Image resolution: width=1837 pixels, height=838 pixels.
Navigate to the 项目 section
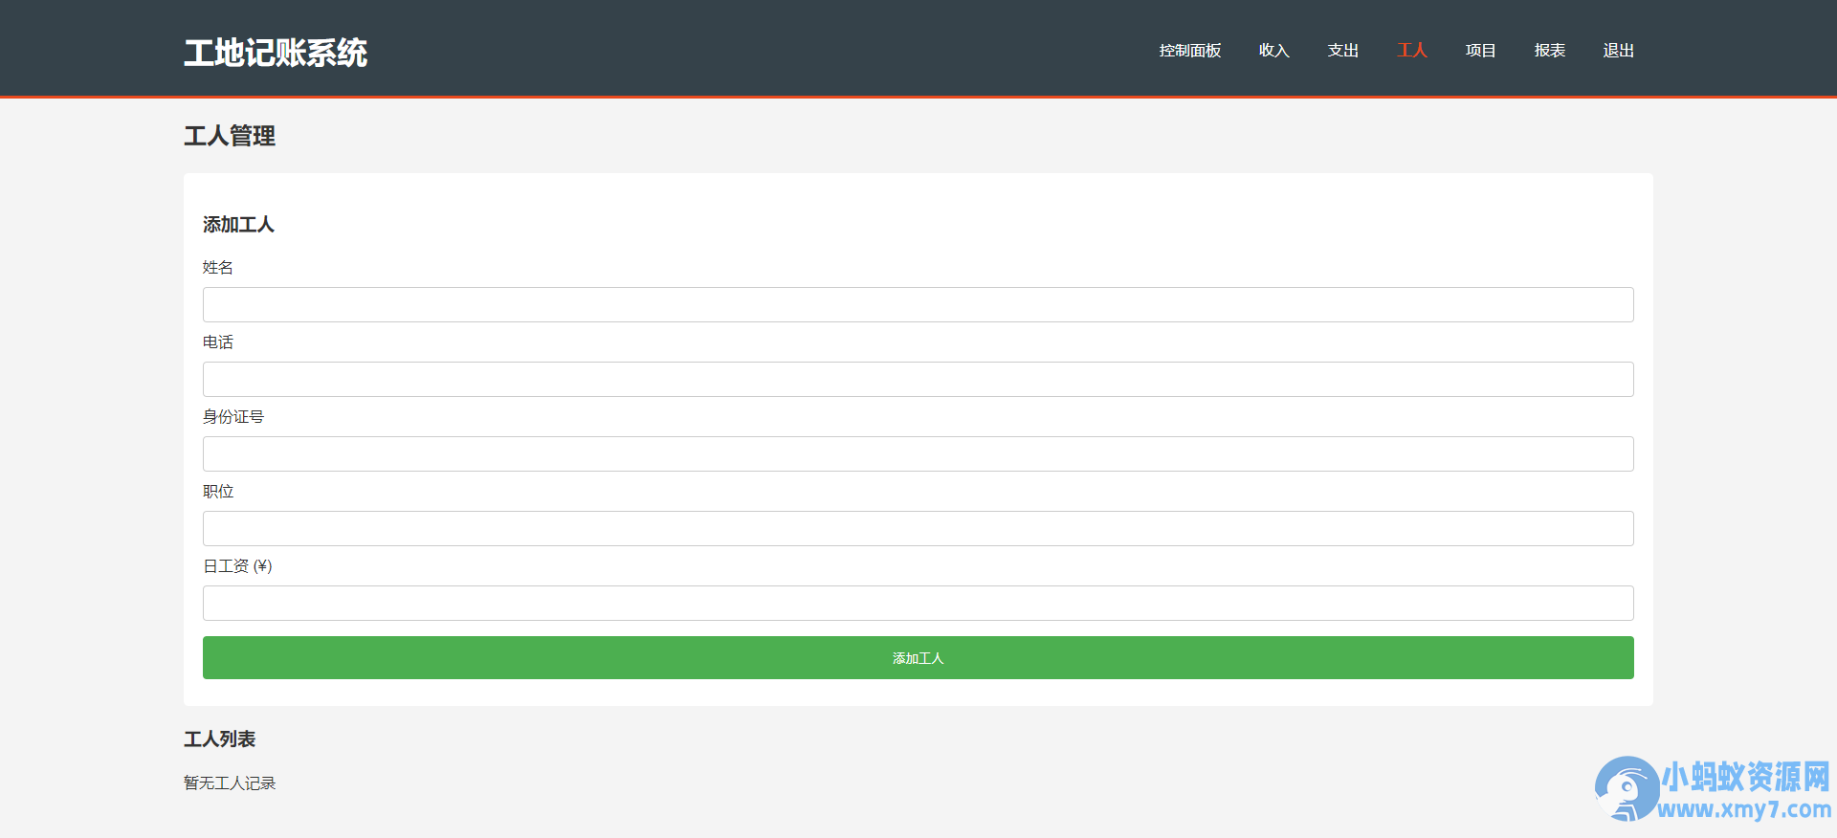(1480, 51)
